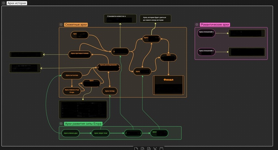Screen dimensions: 278x150
Task: Select the Финал node
Action: coord(168,85)
